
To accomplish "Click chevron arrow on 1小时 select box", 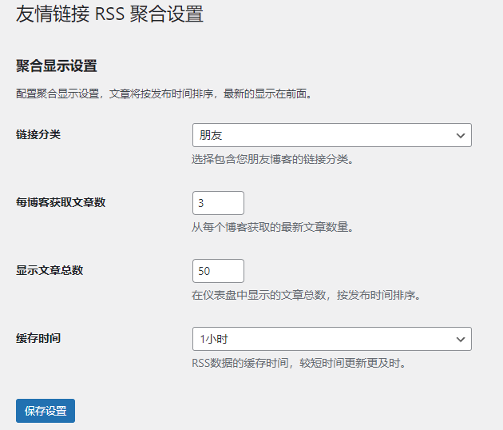I will point(461,340).
